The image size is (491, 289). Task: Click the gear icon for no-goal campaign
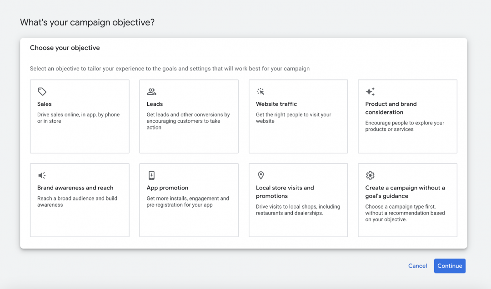[x=370, y=175]
